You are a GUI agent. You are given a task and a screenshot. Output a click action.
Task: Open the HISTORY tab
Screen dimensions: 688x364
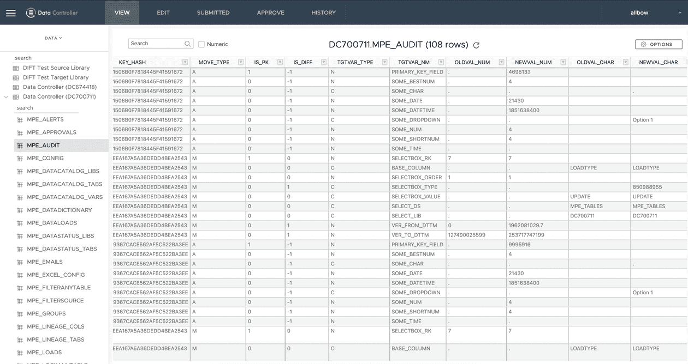(323, 13)
